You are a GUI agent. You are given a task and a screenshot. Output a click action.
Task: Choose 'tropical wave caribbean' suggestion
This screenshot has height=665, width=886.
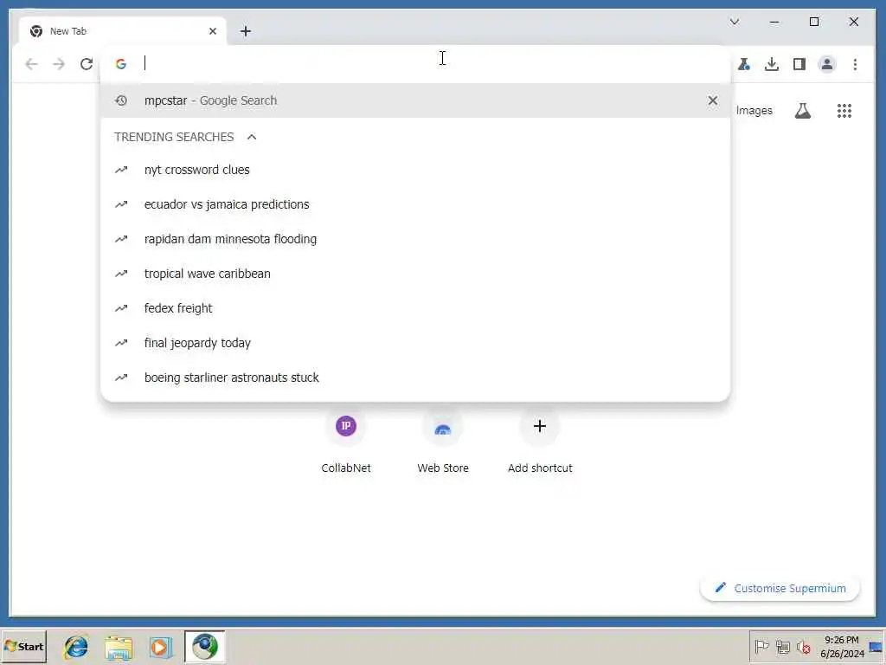point(415,274)
